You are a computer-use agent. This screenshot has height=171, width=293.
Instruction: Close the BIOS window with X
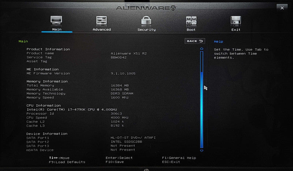[x=282, y=8]
